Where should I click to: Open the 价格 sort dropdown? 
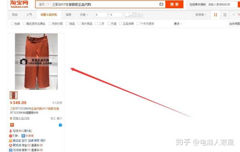(x=84, y=15)
